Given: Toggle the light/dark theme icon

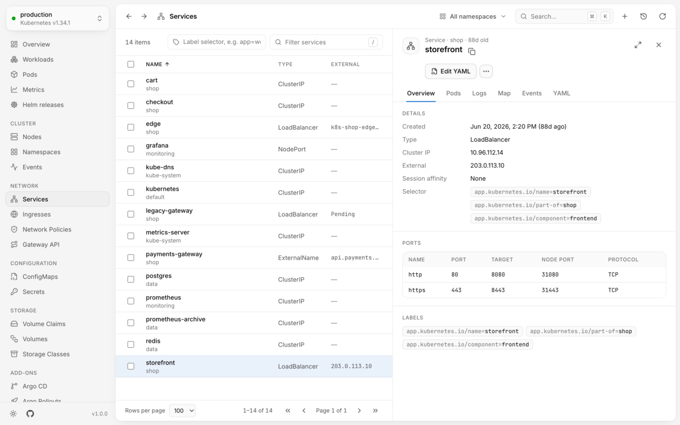Looking at the screenshot, I should click(13, 414).
